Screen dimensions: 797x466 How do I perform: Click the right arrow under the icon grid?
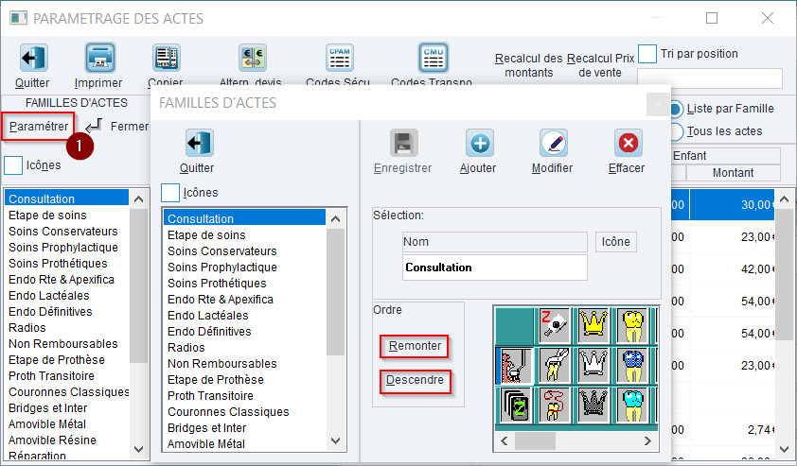coord(647,441)
